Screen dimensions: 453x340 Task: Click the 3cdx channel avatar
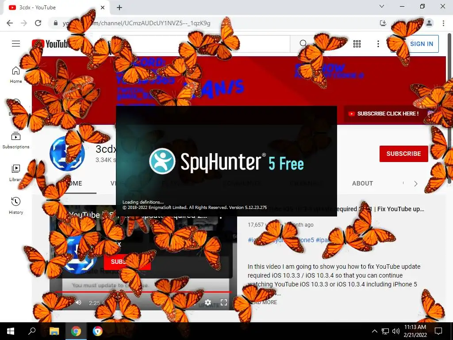pyautogui.click(x=67, y=154)
